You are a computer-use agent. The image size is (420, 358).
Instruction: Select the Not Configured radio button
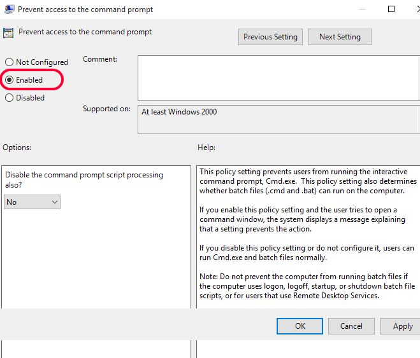point(10,62)
